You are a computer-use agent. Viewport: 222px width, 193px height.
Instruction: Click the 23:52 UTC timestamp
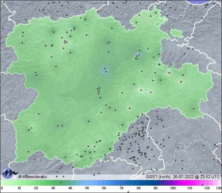pyautogui.click(x=209, y=177)
